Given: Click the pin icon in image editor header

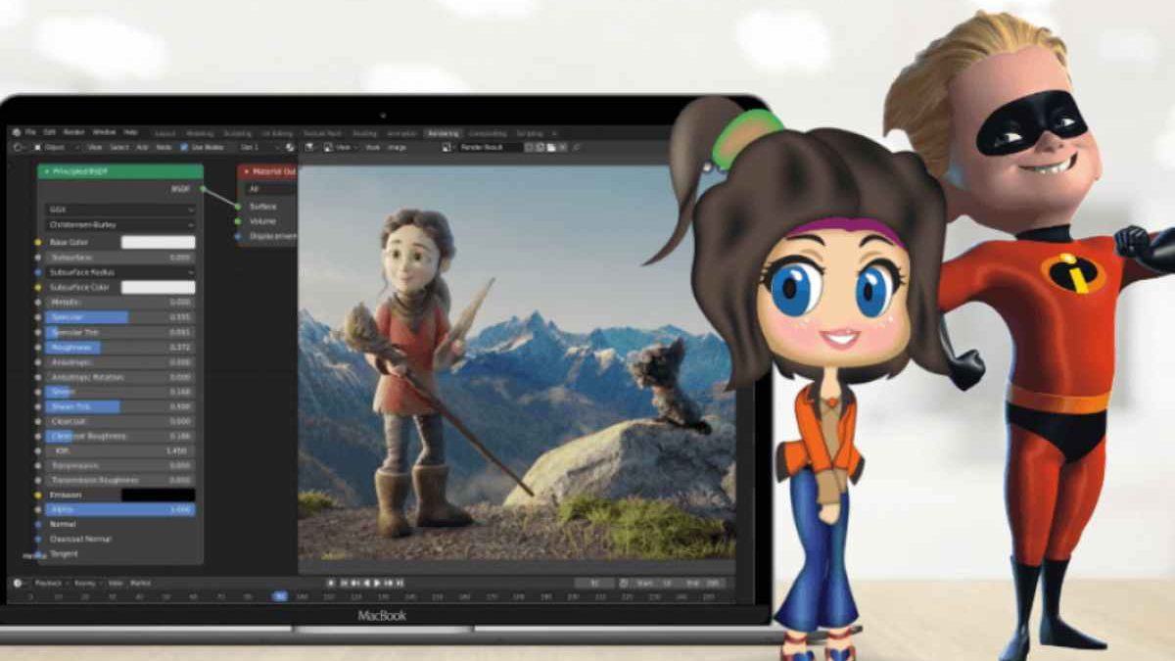Looking at the screenshot, I should click(x=577, y=147).
